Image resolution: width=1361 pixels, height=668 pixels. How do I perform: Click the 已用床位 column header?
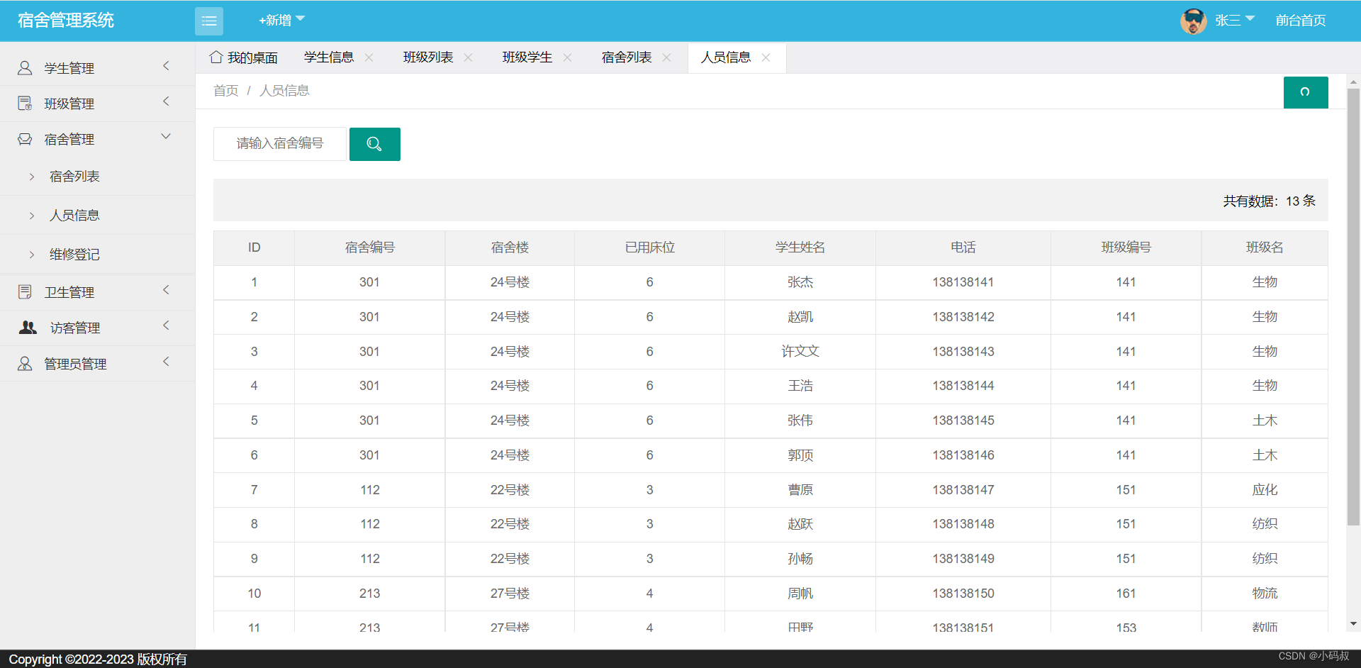point(650,247)
